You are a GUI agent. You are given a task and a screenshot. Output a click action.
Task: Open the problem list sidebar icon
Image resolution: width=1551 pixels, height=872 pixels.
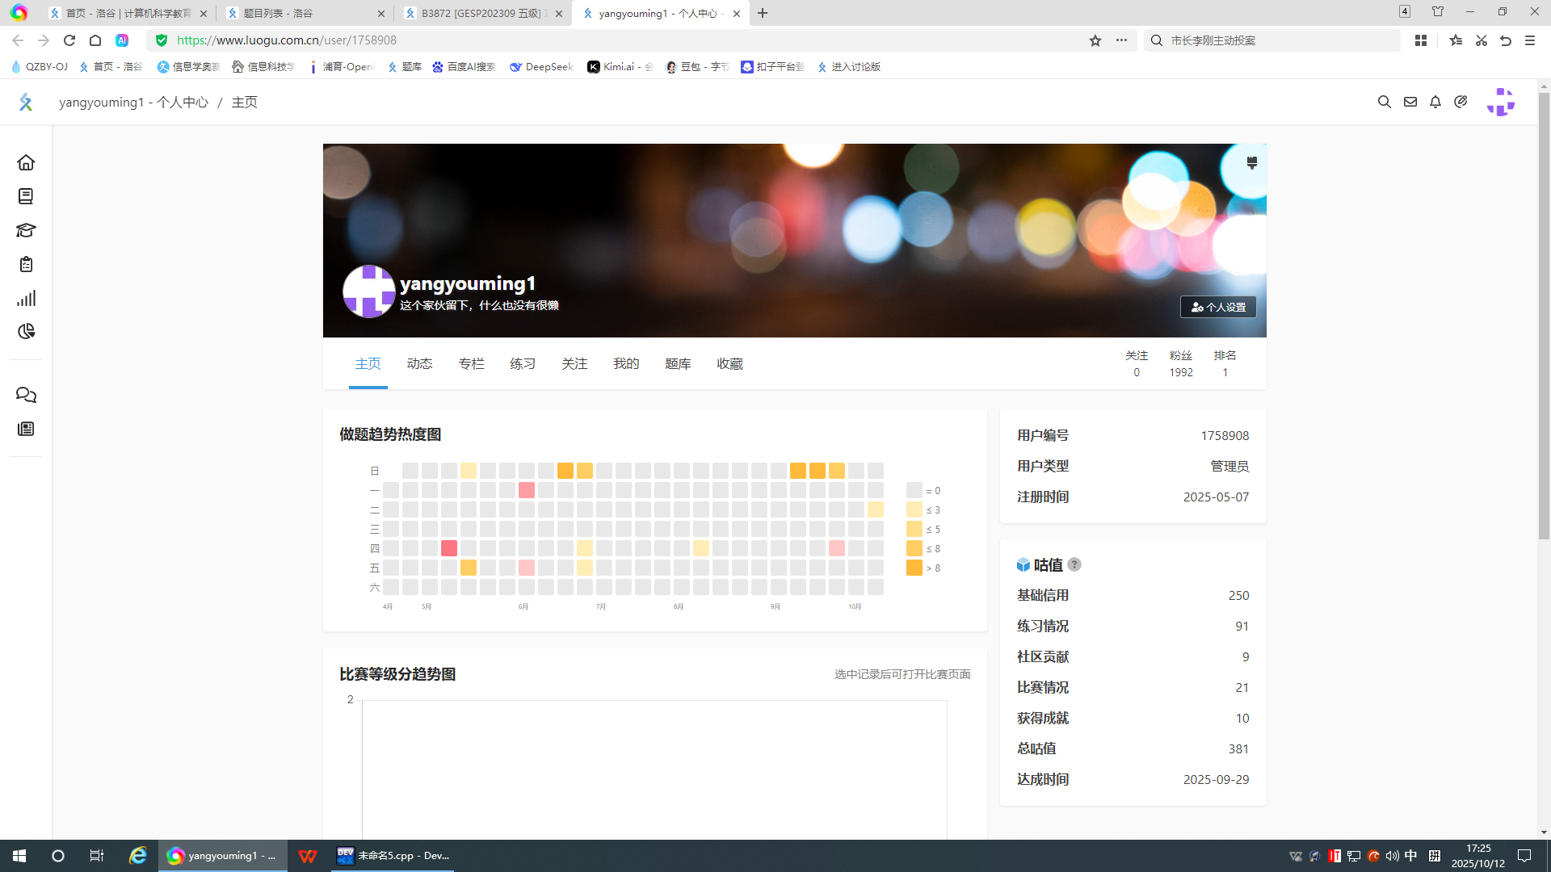pyautogui.click(x=26, y=196)
